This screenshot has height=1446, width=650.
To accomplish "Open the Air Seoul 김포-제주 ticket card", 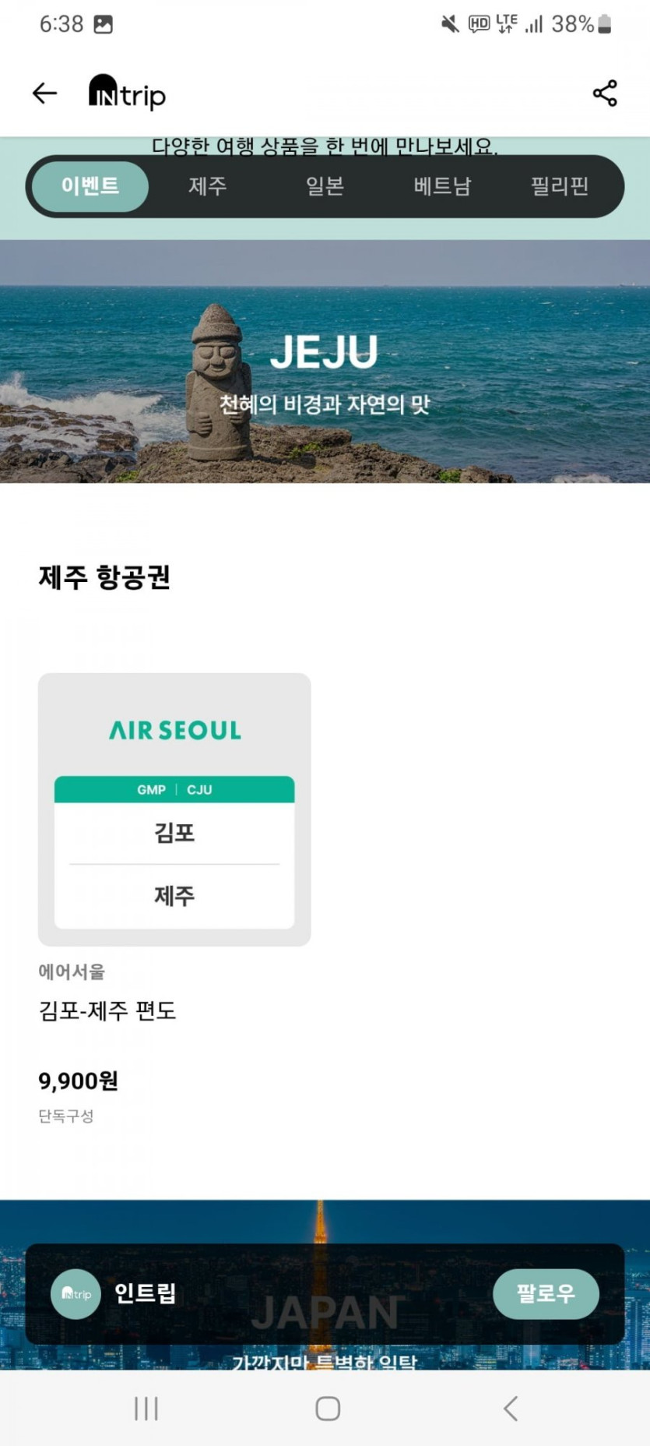I will (x=174, y=809).
